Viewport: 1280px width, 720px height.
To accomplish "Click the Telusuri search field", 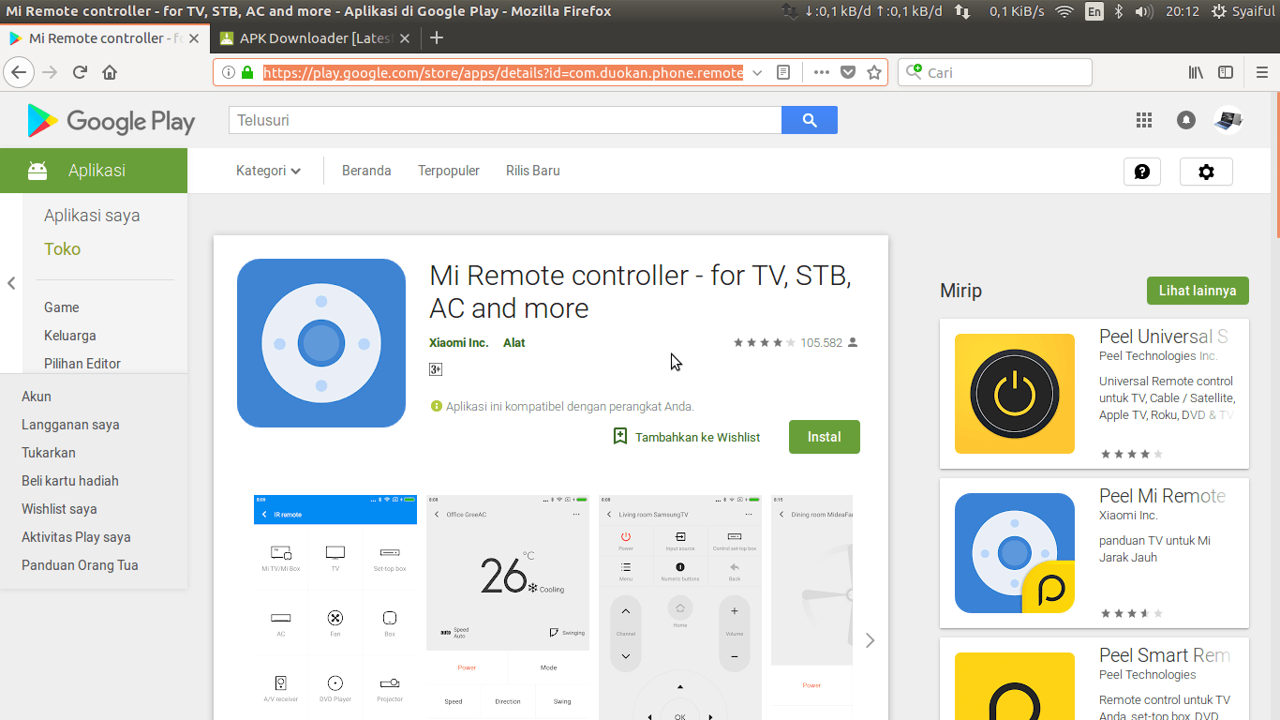I will [x=505, y=120].
